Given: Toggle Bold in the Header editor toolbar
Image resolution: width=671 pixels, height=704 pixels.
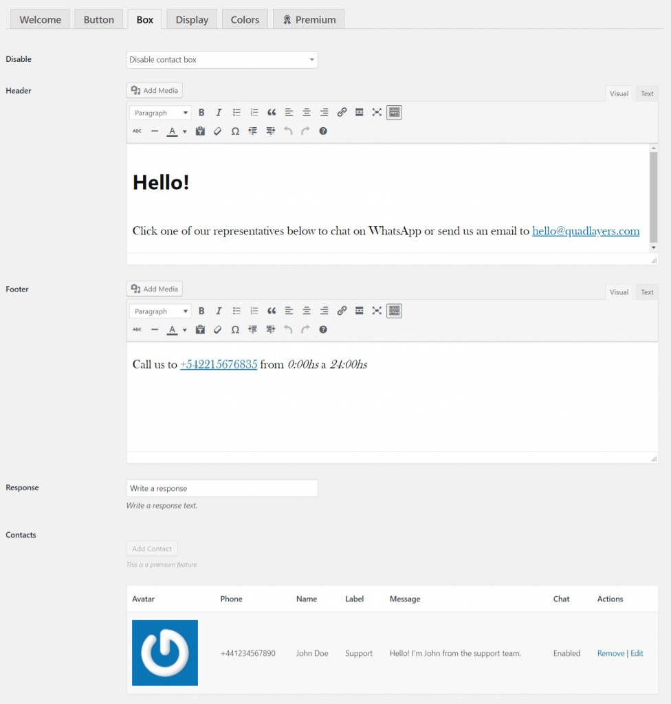Looking at the screenshot, I should pyautogui.click(x=201, y=112).
